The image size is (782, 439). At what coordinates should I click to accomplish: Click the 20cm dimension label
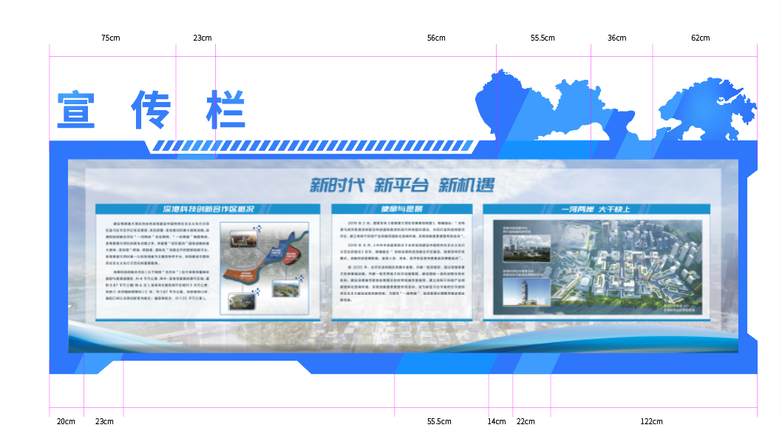(x=66, y=421)
